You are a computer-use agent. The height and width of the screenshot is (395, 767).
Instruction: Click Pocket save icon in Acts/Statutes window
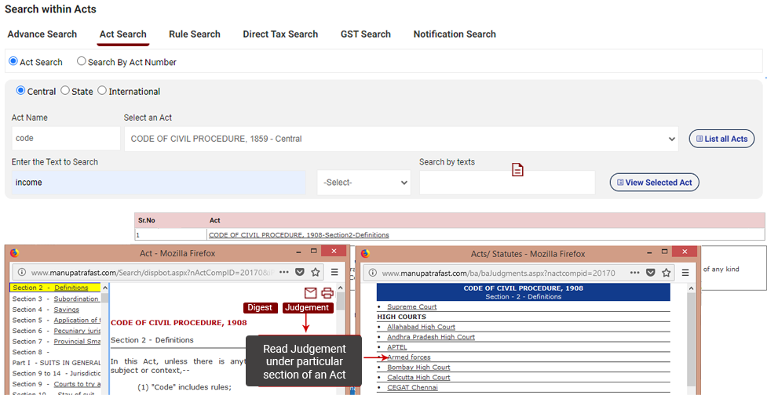coord(650,272)
